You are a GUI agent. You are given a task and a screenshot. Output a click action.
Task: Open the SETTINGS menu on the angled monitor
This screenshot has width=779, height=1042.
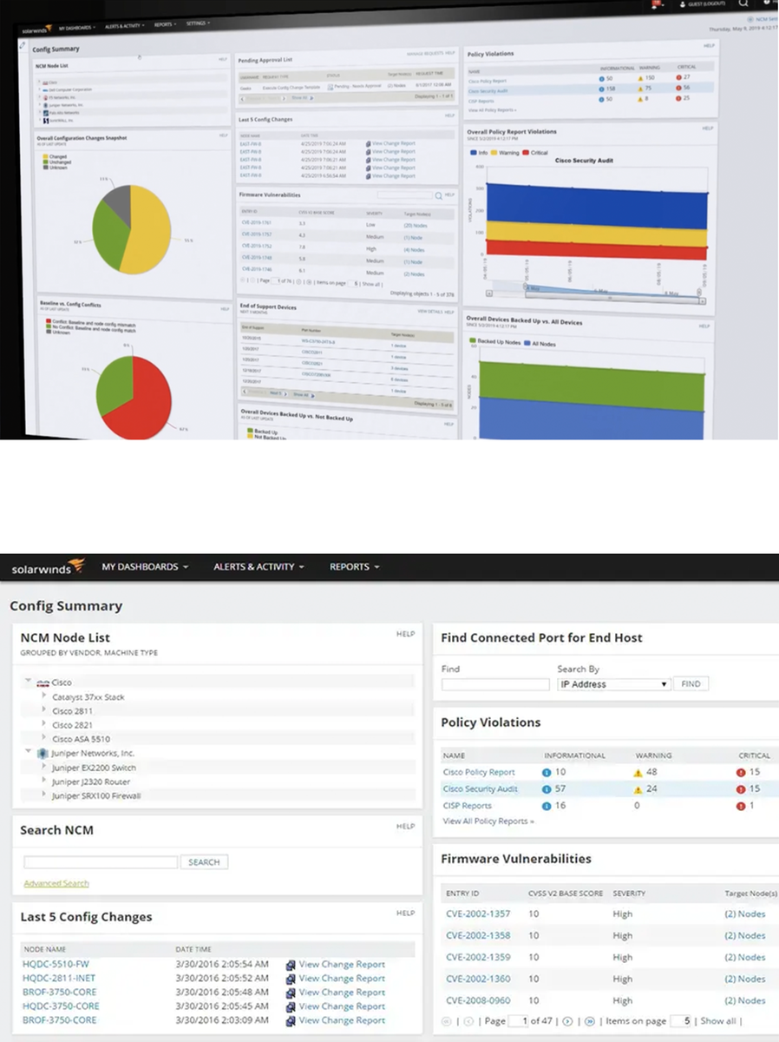(199, 23)
